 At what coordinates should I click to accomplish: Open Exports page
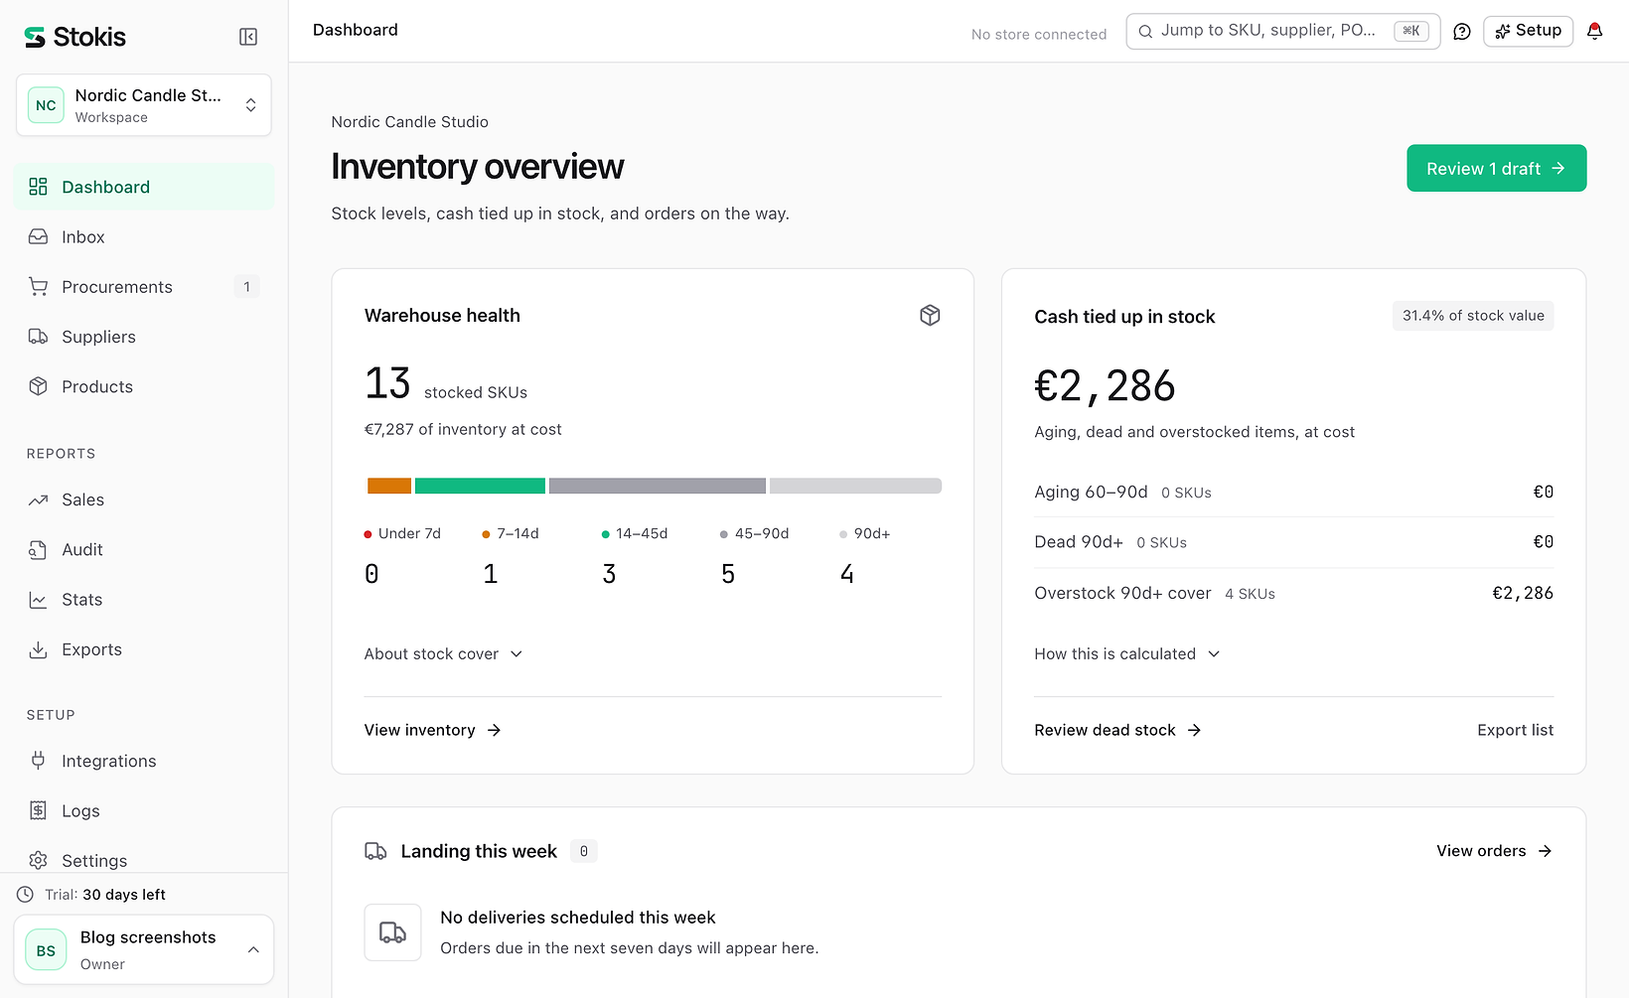point(144,649)
